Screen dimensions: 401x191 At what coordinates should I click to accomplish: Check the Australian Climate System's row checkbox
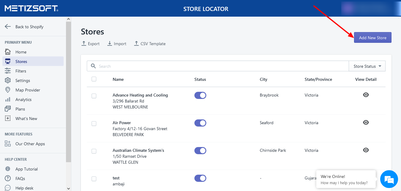(94, 151)
